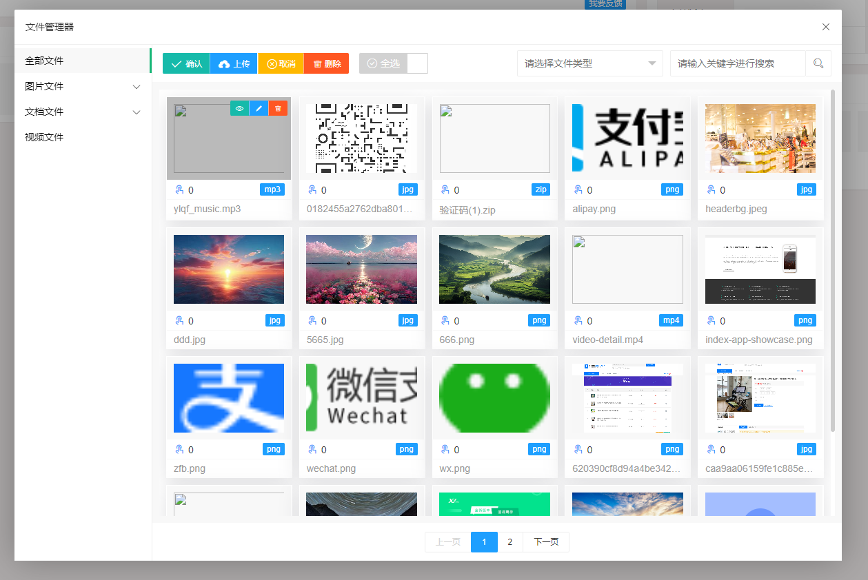Click the zip type badge on 验证码(1).zip
Viewport: 868px width, 580px height.
click(541, 189)
